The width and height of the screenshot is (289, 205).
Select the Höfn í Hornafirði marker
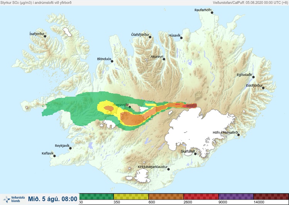[238, 135]
